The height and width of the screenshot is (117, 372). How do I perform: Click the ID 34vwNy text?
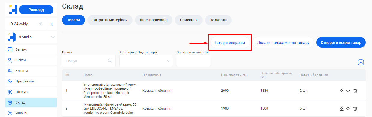coord(19,24)
